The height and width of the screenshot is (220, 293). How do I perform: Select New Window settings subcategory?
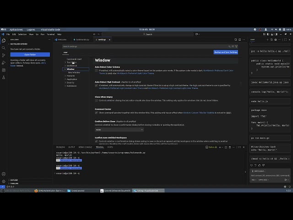click(x=74, y=72)
